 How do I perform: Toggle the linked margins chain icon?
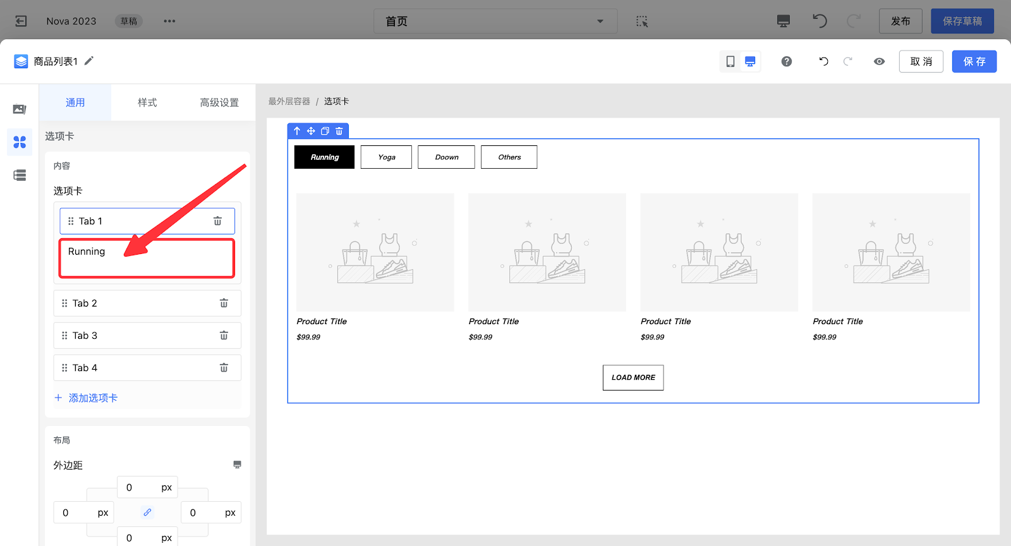pos(147,513)
